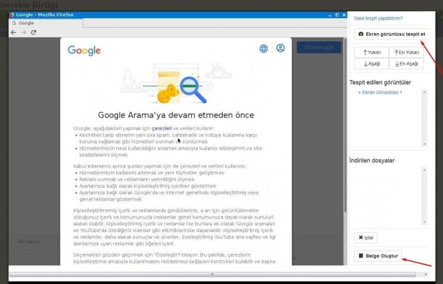Click down arrow of captured images scrollbar

click(424, 144)
